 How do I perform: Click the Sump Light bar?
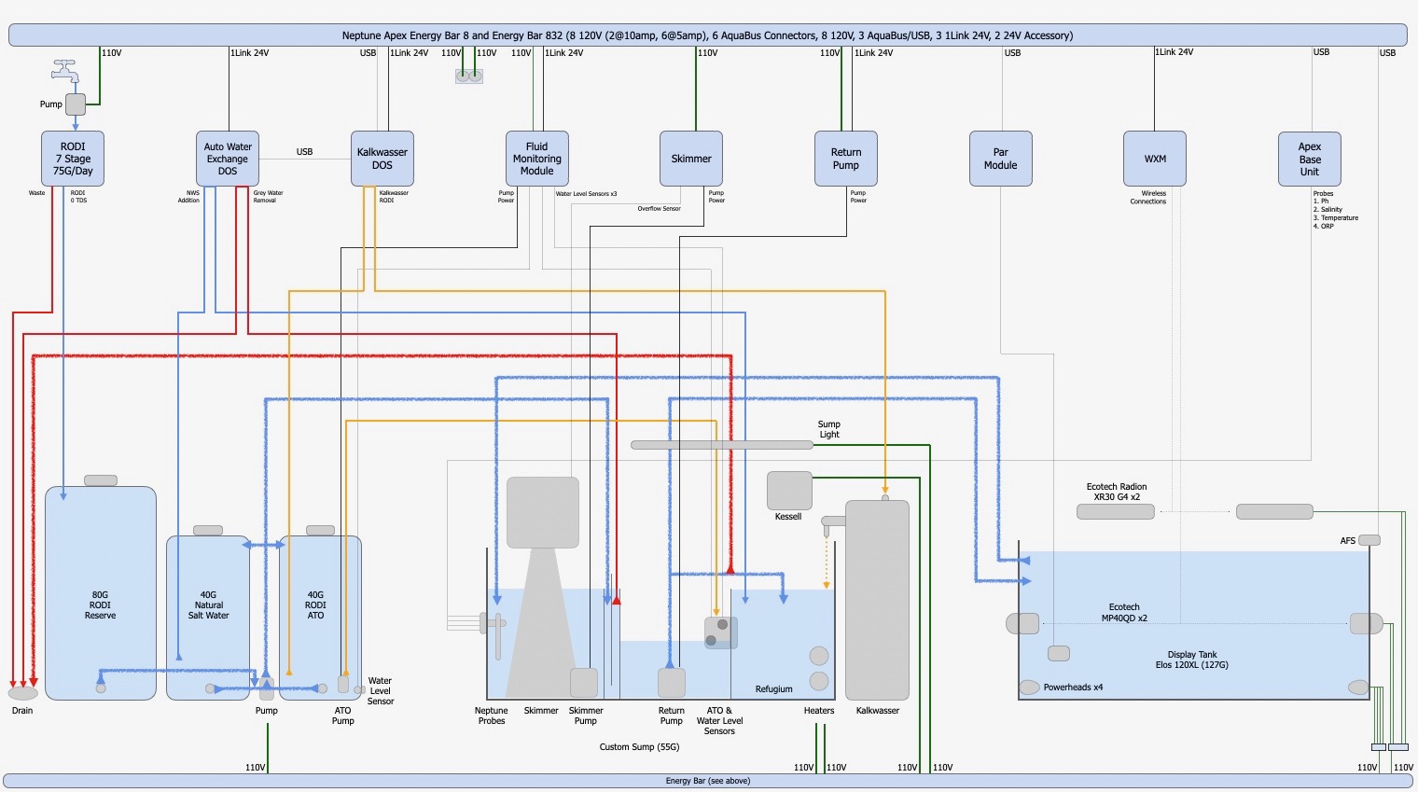pyautogui.click(x=722, y=445)
